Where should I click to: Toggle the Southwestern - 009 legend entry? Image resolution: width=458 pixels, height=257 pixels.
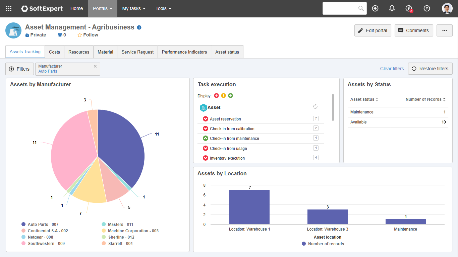click(43, 244)
